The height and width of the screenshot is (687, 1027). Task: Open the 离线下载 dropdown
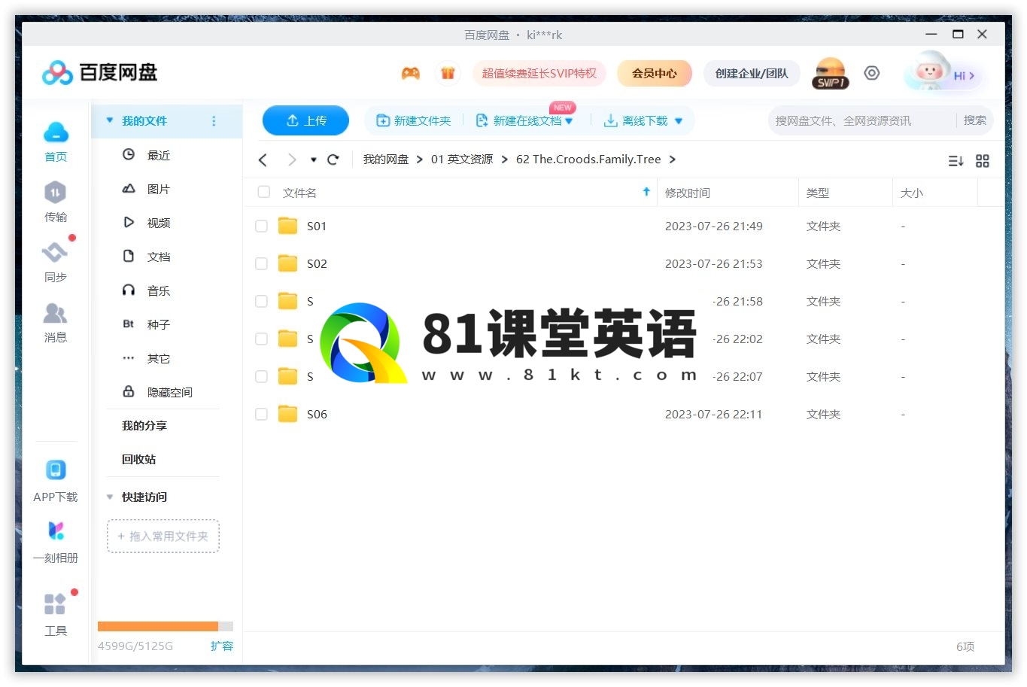click(x=679, y=121)
